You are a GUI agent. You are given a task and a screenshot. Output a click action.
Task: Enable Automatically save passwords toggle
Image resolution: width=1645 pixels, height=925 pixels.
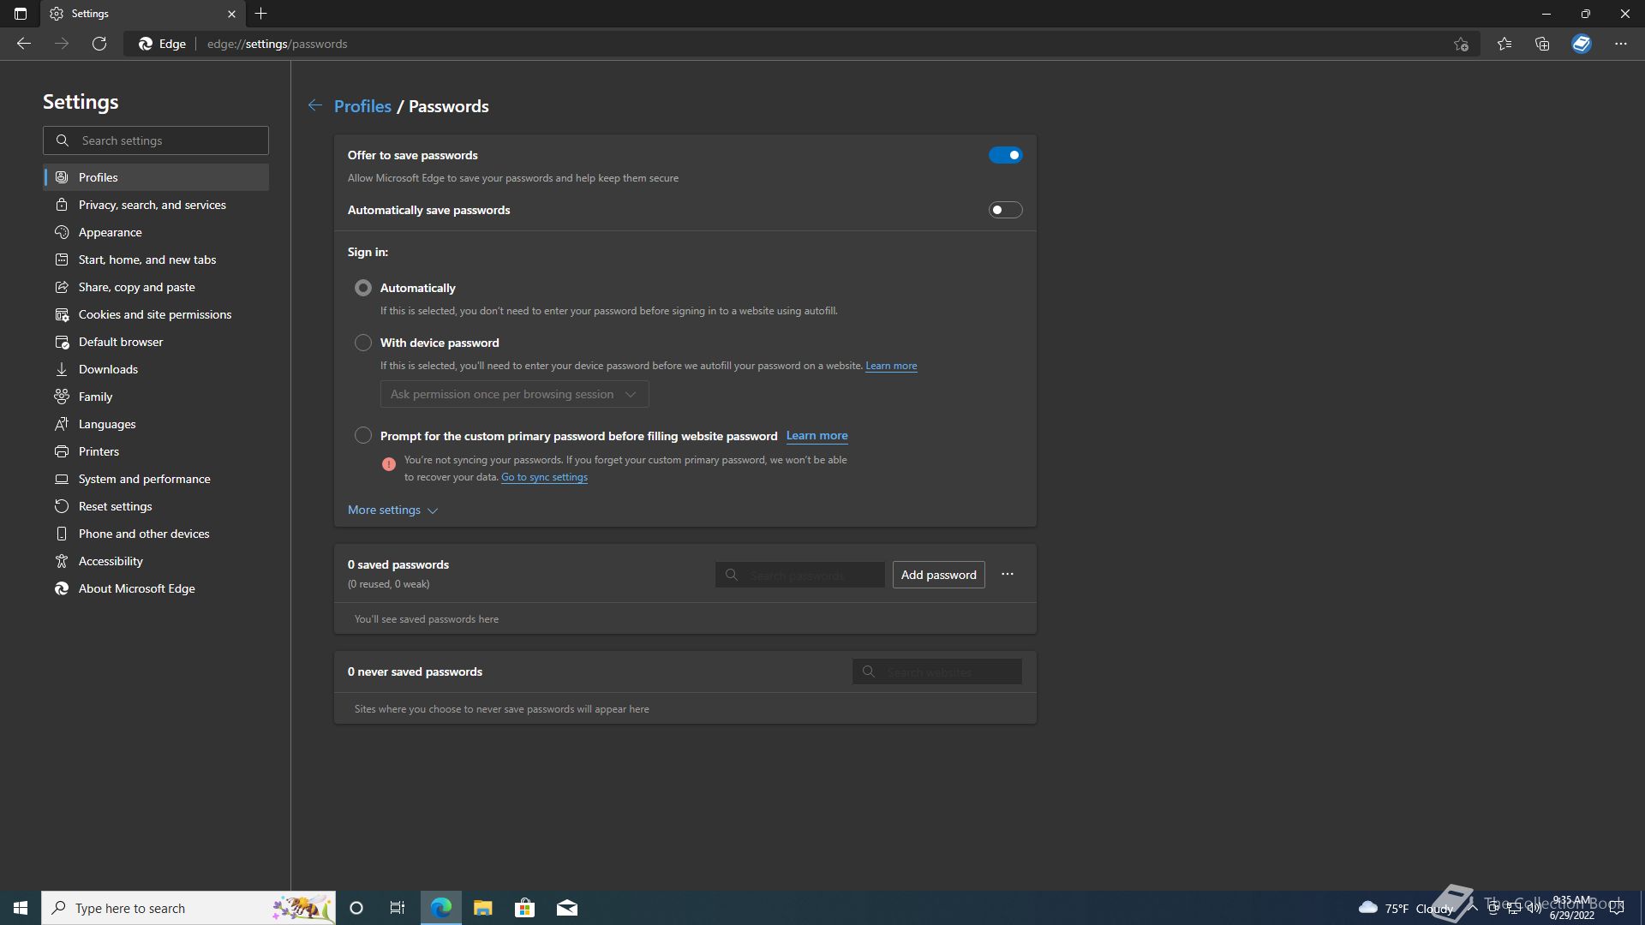[x=1006, y=210]
